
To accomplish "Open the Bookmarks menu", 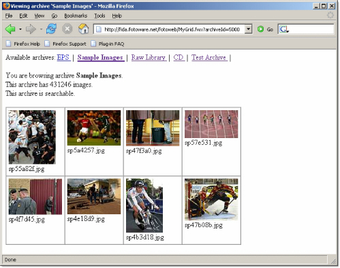I will coord(76,16).
